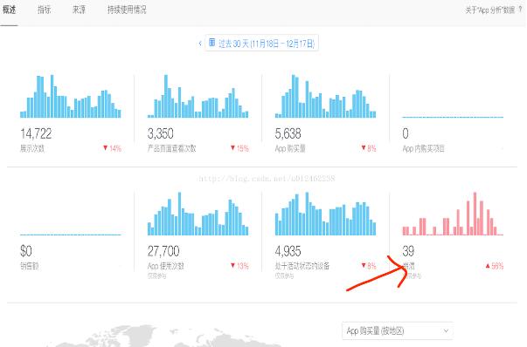Open the 关于"App 分析"数据 help link
This screenshot has height=347, width=527.
[489, 10]
